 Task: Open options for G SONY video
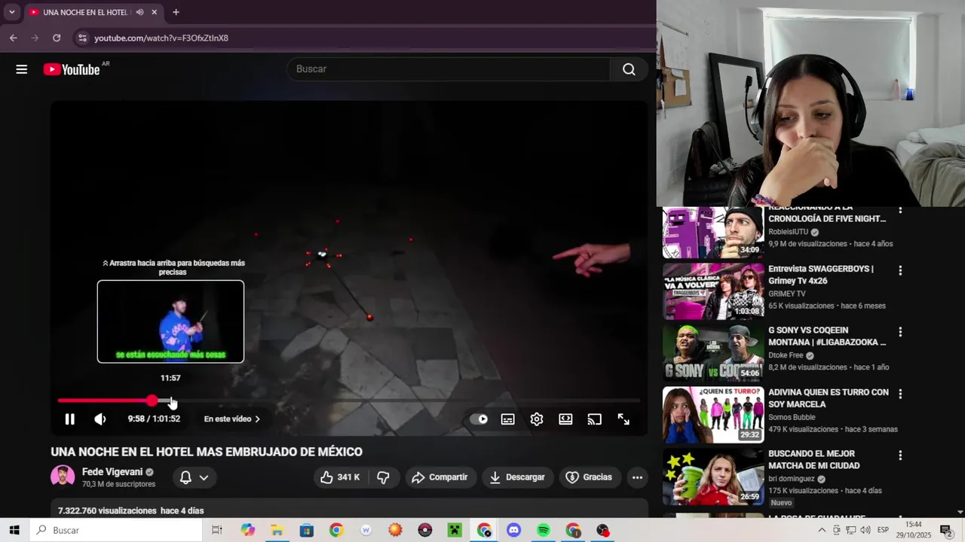(x=900, y=332)
